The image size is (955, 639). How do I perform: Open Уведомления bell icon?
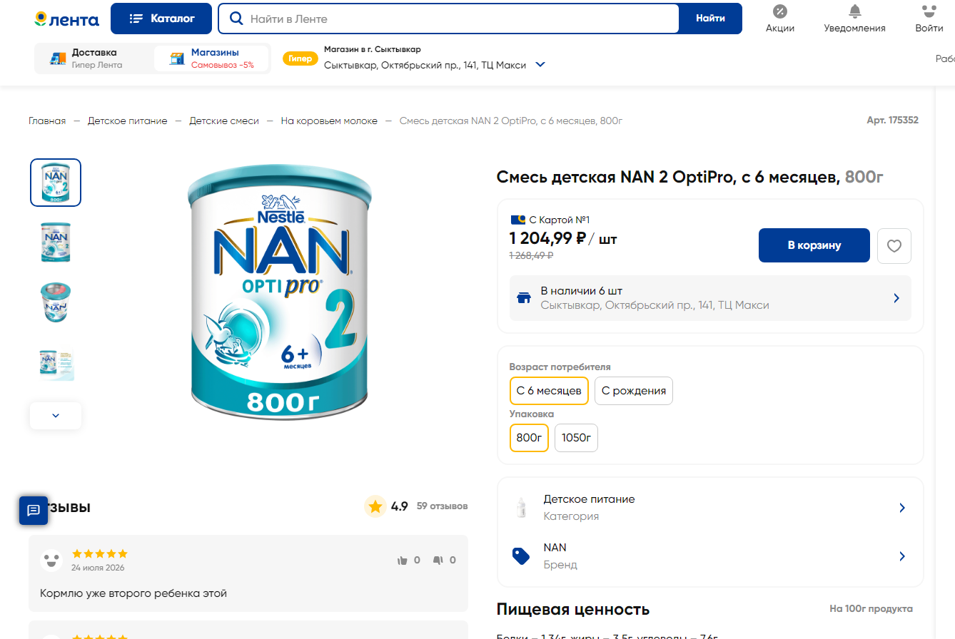click(854, 11)
